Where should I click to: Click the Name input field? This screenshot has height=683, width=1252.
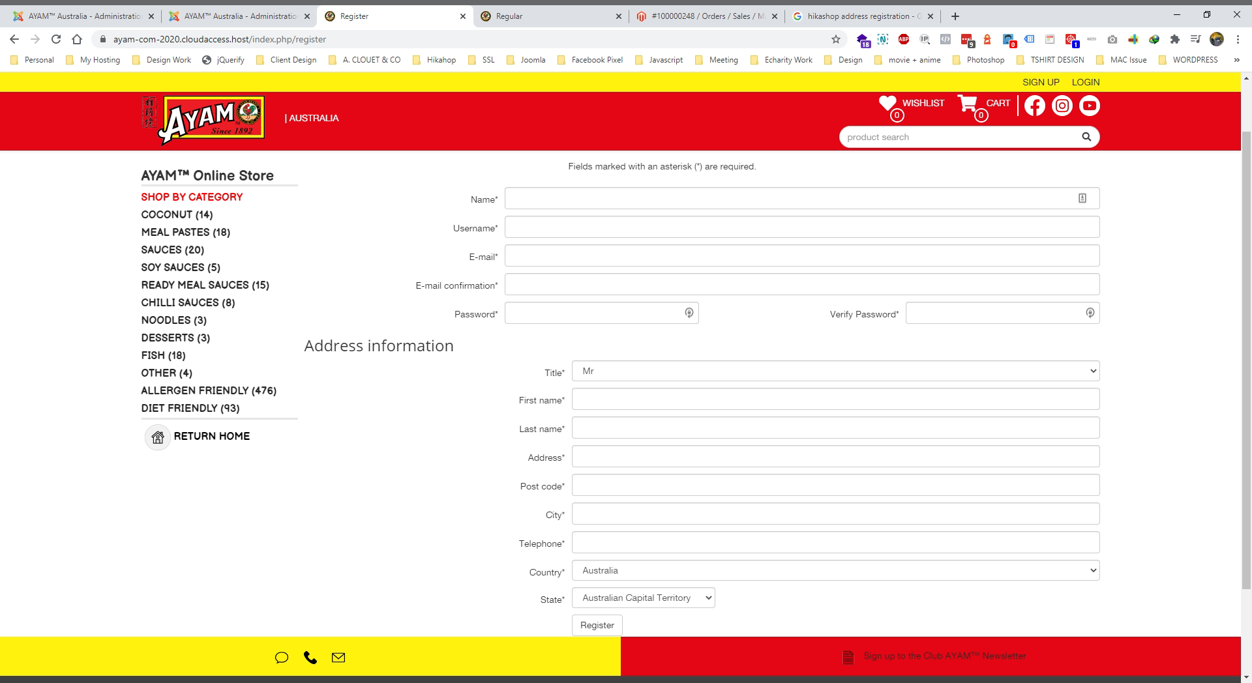[x=802, y=198]
